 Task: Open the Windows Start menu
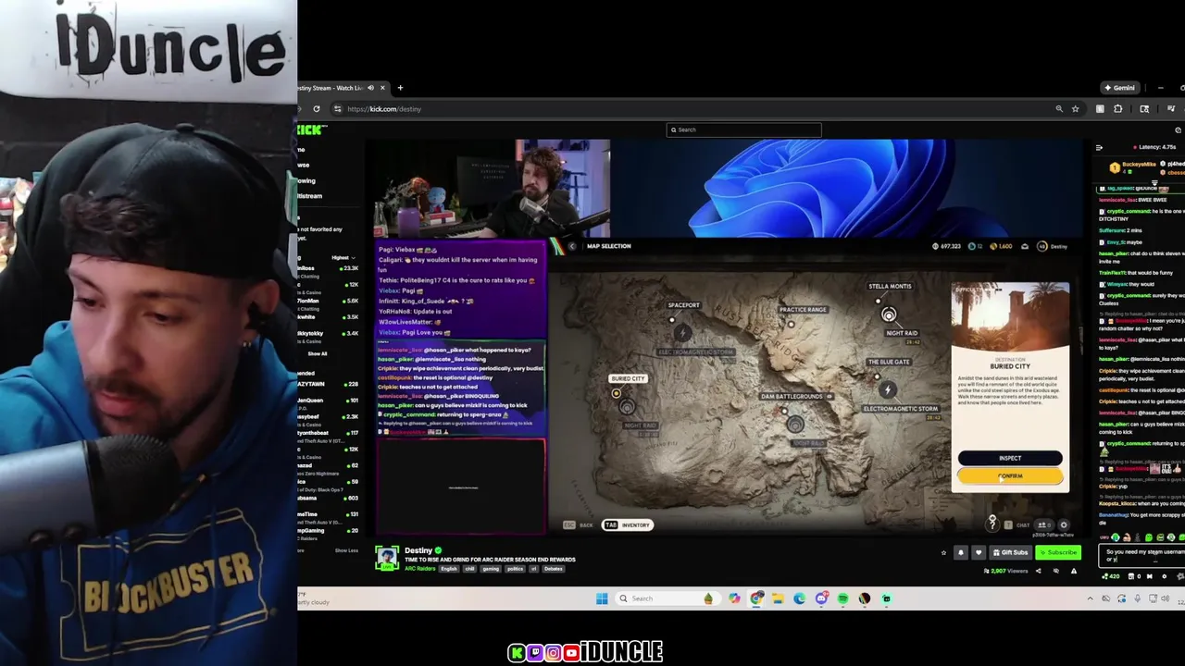tap(602, 598)
